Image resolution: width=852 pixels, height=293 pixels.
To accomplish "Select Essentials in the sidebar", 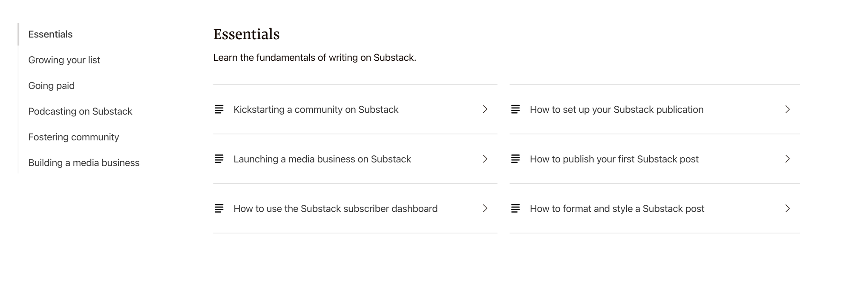I will coord(50,34).
